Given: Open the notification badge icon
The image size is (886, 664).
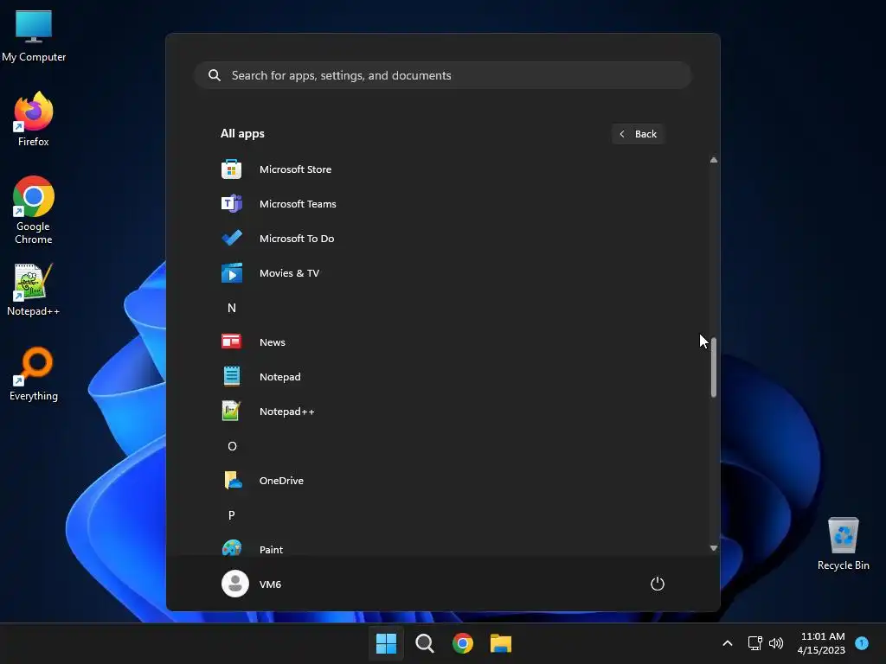Looking at the screenshot, I should pos(862,643).
